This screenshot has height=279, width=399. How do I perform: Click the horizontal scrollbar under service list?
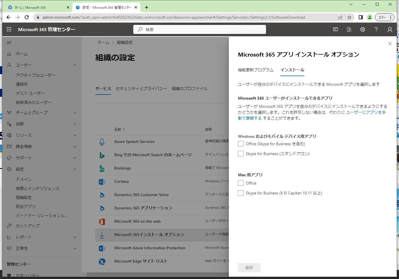tap(157, 274)
